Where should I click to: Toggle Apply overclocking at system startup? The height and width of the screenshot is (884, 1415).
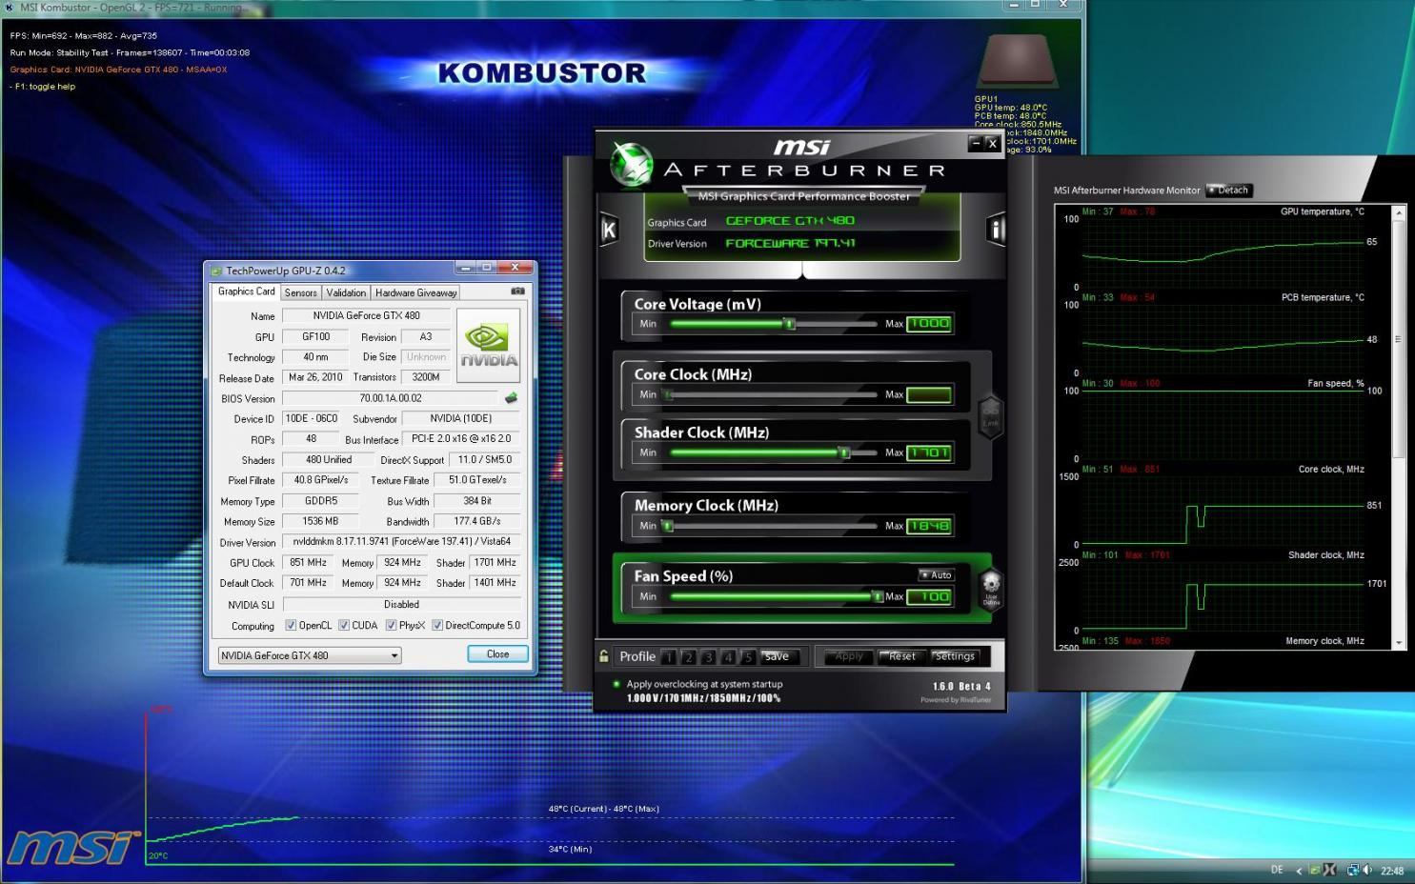617,684
